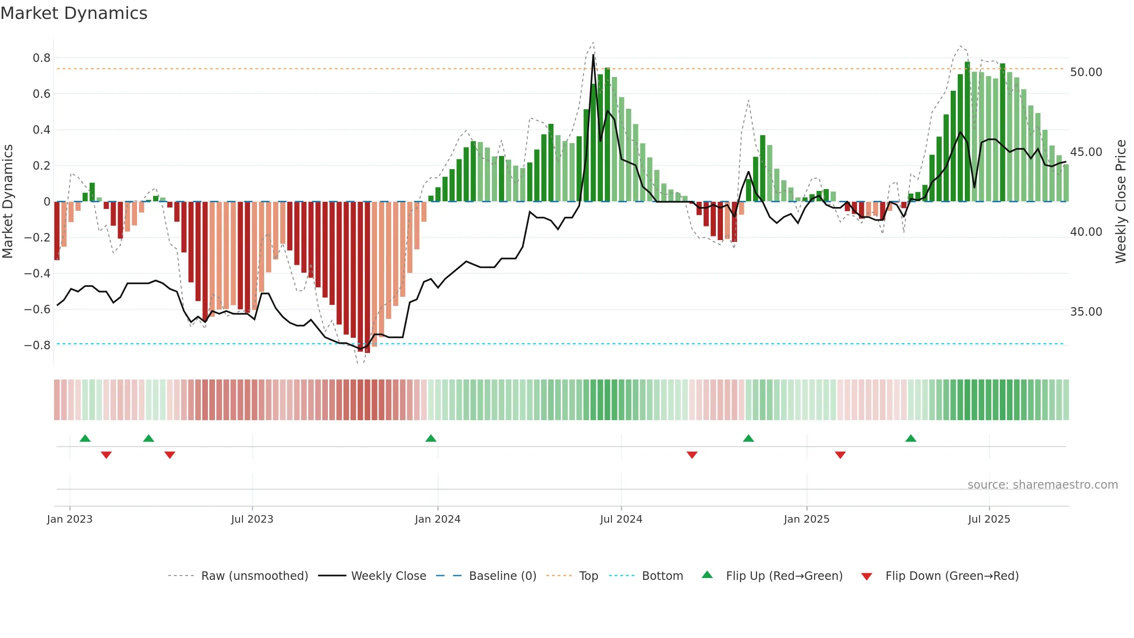
Task: Click the 0 baseline tick label
Action: point(47,202)
